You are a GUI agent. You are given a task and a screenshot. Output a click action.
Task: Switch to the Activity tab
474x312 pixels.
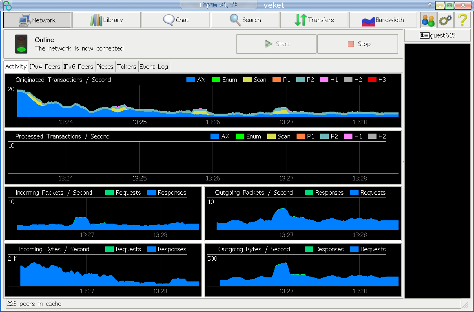tap(16, 66)
